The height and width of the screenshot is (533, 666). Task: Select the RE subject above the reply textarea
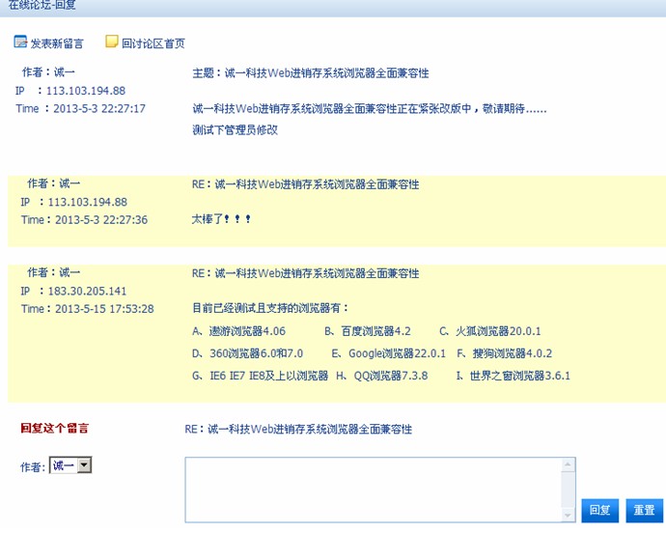coord(298,430)
